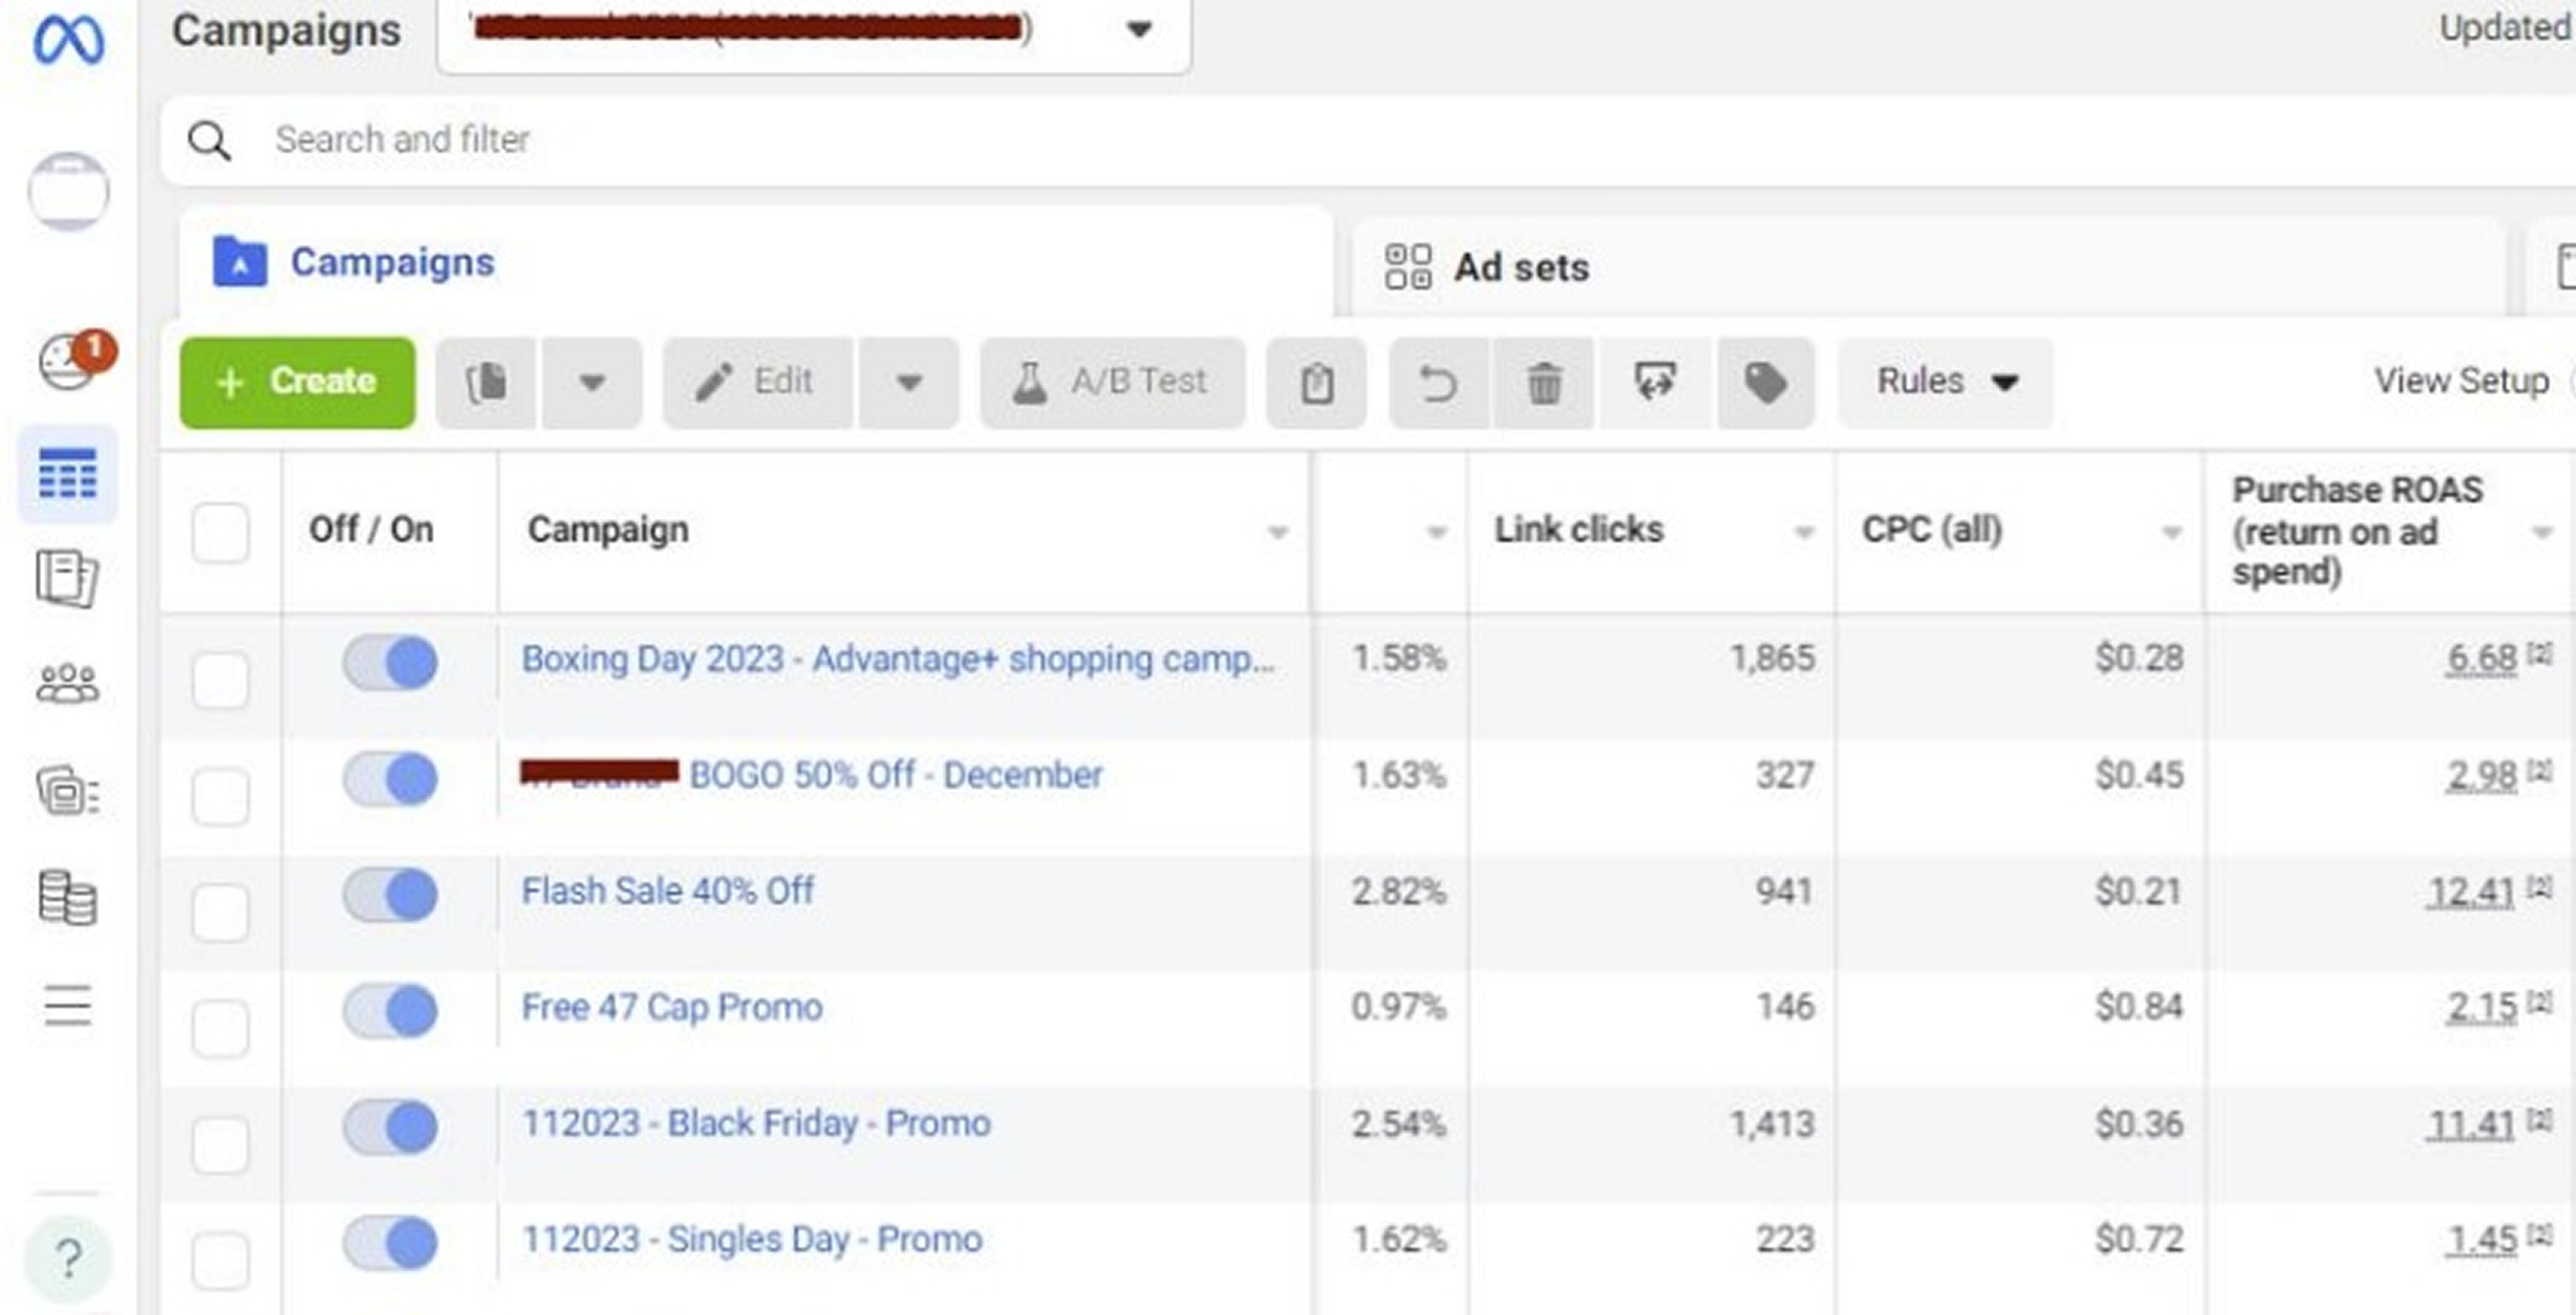Click the duplicate campaign icon
2576x1315 pixels.
[486, 383]
